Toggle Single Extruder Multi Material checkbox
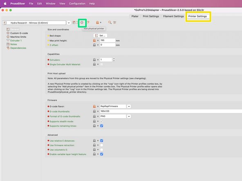This screenshot has height=181, width=242. [x=101, y=64]
